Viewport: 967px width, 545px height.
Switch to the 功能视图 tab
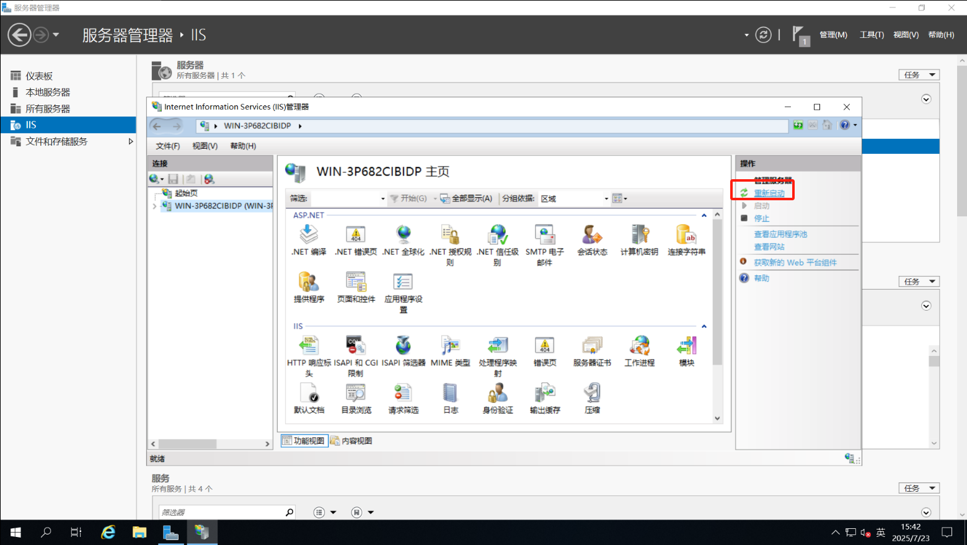(304, 441)
